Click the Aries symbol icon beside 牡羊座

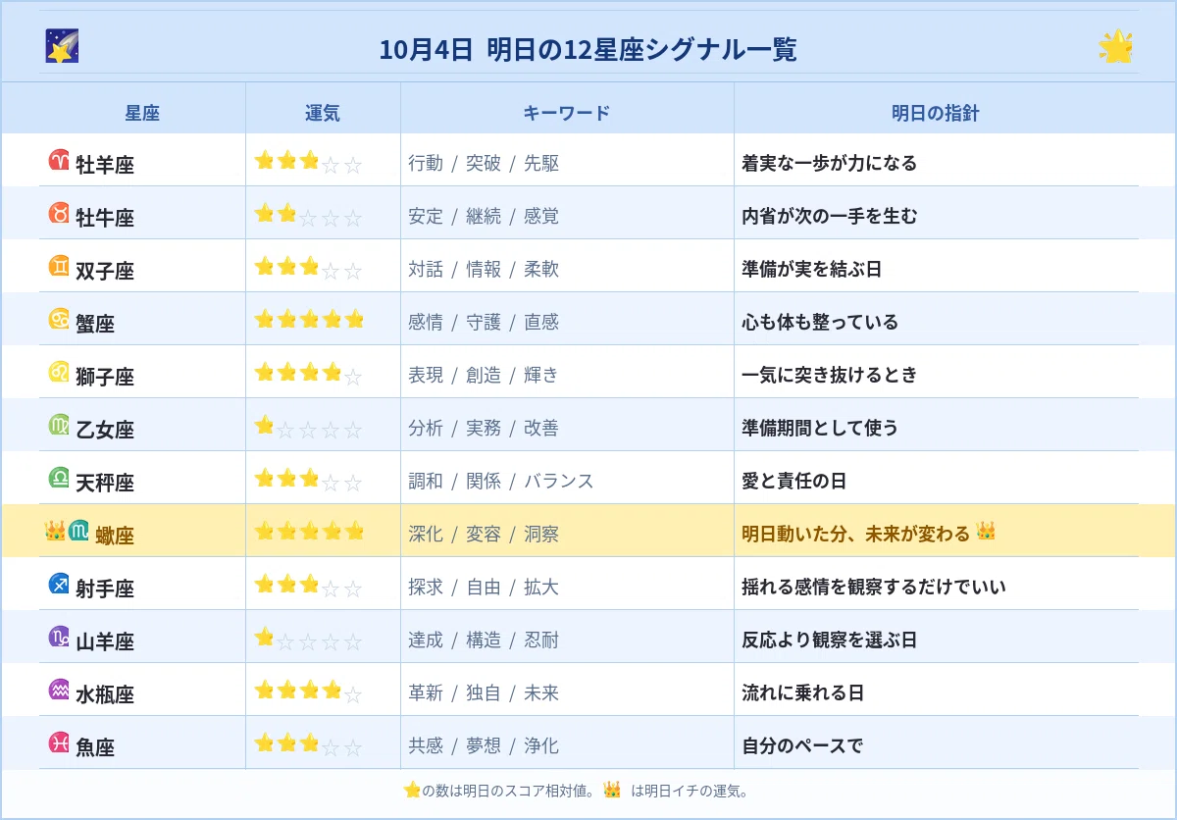tap(59, 160)
